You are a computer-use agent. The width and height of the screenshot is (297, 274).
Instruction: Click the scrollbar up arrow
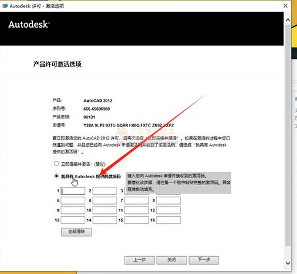pos(288,20)
